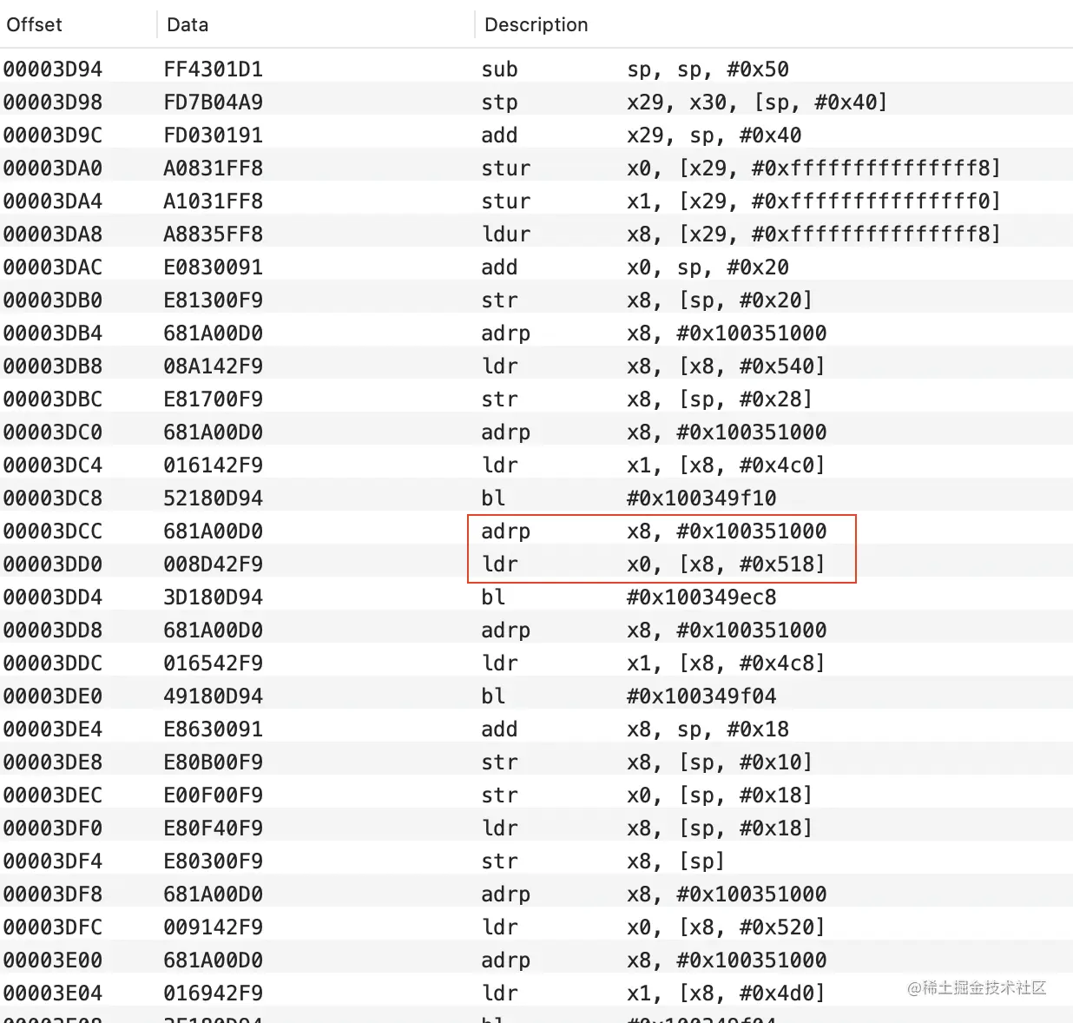Select offset 00003DAC cell
This screenshot has height=1023, width=1073.
(x=53, y=267)
